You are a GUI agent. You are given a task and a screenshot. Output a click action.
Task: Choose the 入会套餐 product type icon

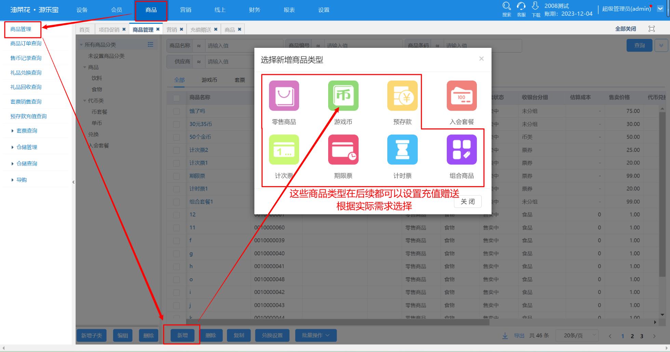[461, 96]
